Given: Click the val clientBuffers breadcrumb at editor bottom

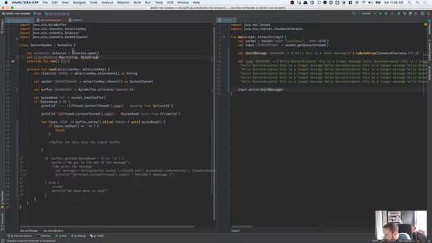Looking at the screenshot, I should pos(53,231).
